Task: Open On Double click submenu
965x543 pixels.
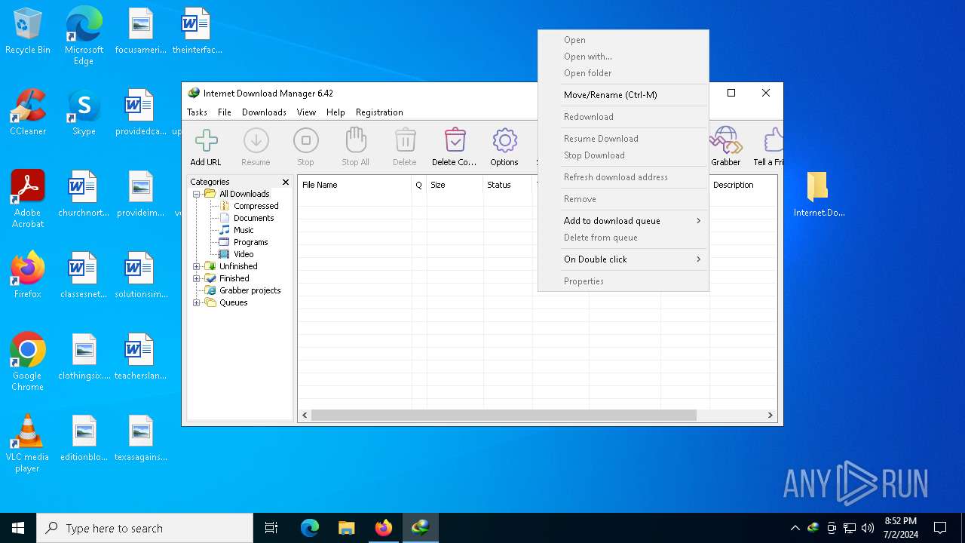Action: pyautogui.click(x=623, y=259)
